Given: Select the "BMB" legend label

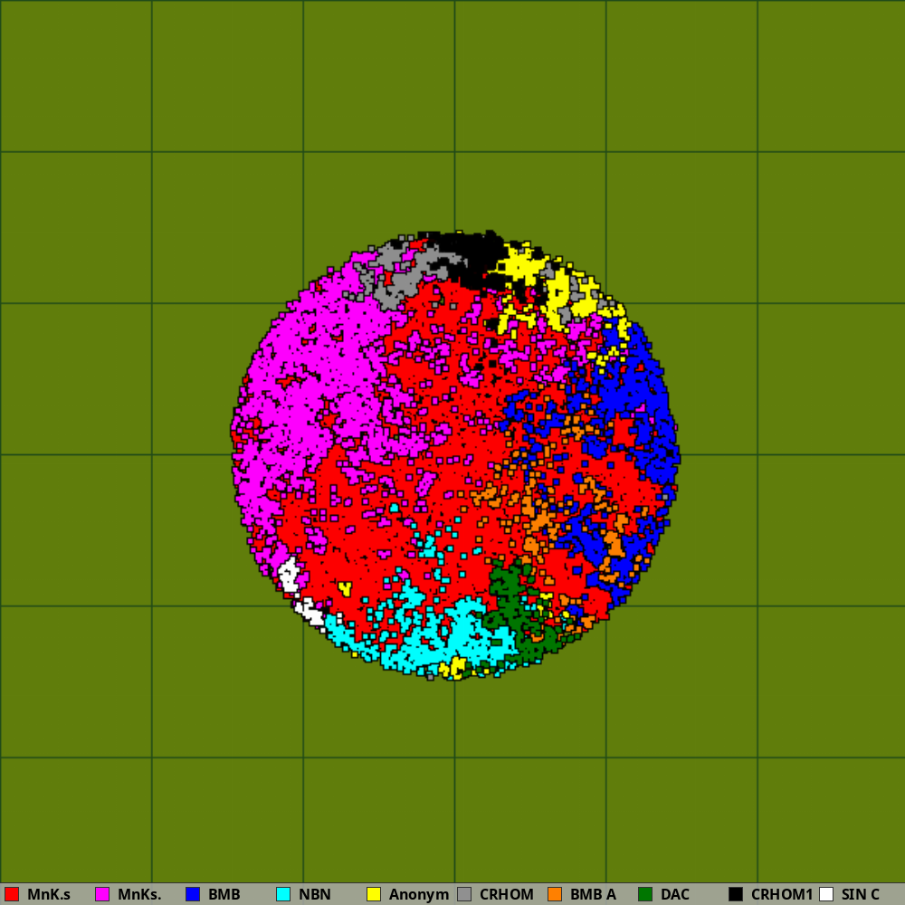Looking at the screenshot, I should point(224,895).
